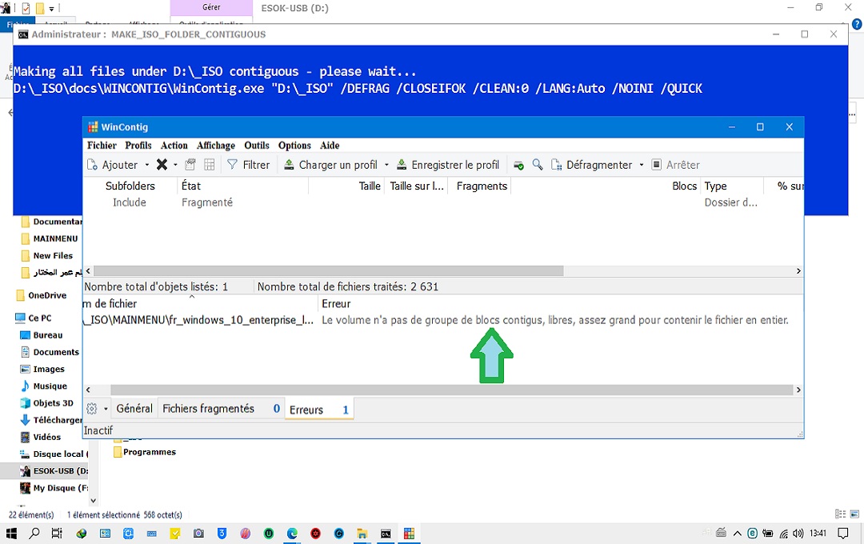This screenshot has height=544, width=864.
Task: Open Task View on the taskbar
Action: (x=57, y=534)
